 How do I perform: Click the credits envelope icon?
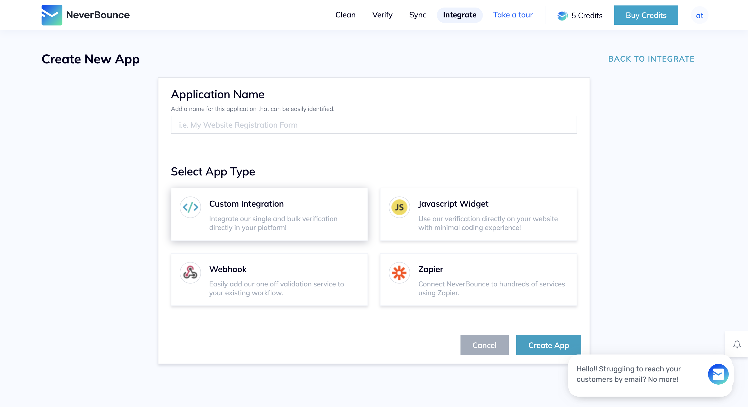(562, 15)
